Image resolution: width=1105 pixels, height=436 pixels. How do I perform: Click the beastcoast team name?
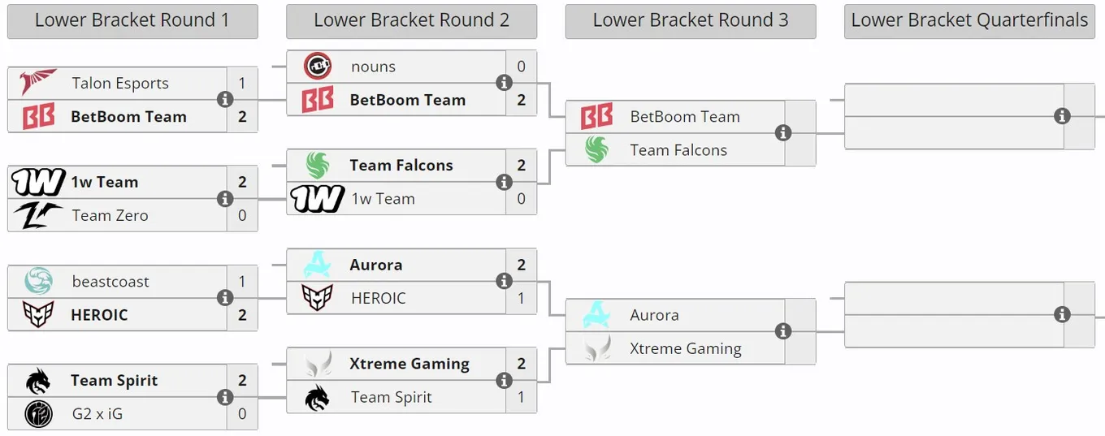click(x=110, y=282)
